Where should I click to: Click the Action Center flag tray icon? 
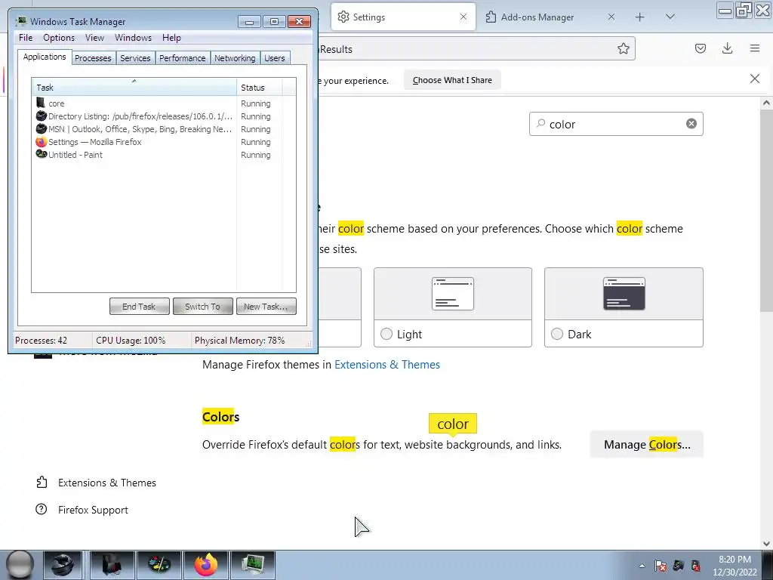coord(661,566)
